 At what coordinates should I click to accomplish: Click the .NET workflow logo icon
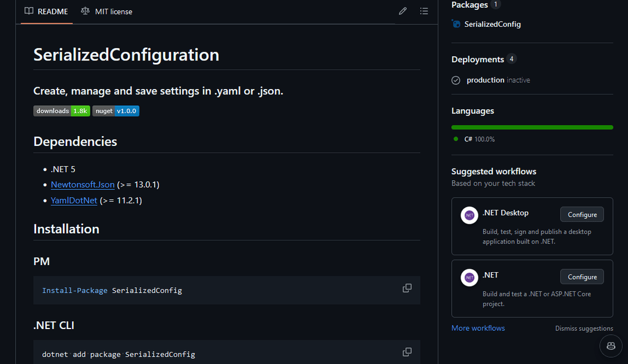469,277
